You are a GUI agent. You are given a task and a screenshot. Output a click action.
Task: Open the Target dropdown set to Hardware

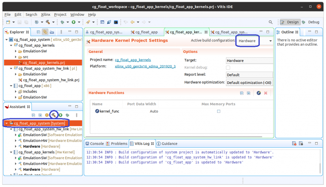tap(249, 61)
